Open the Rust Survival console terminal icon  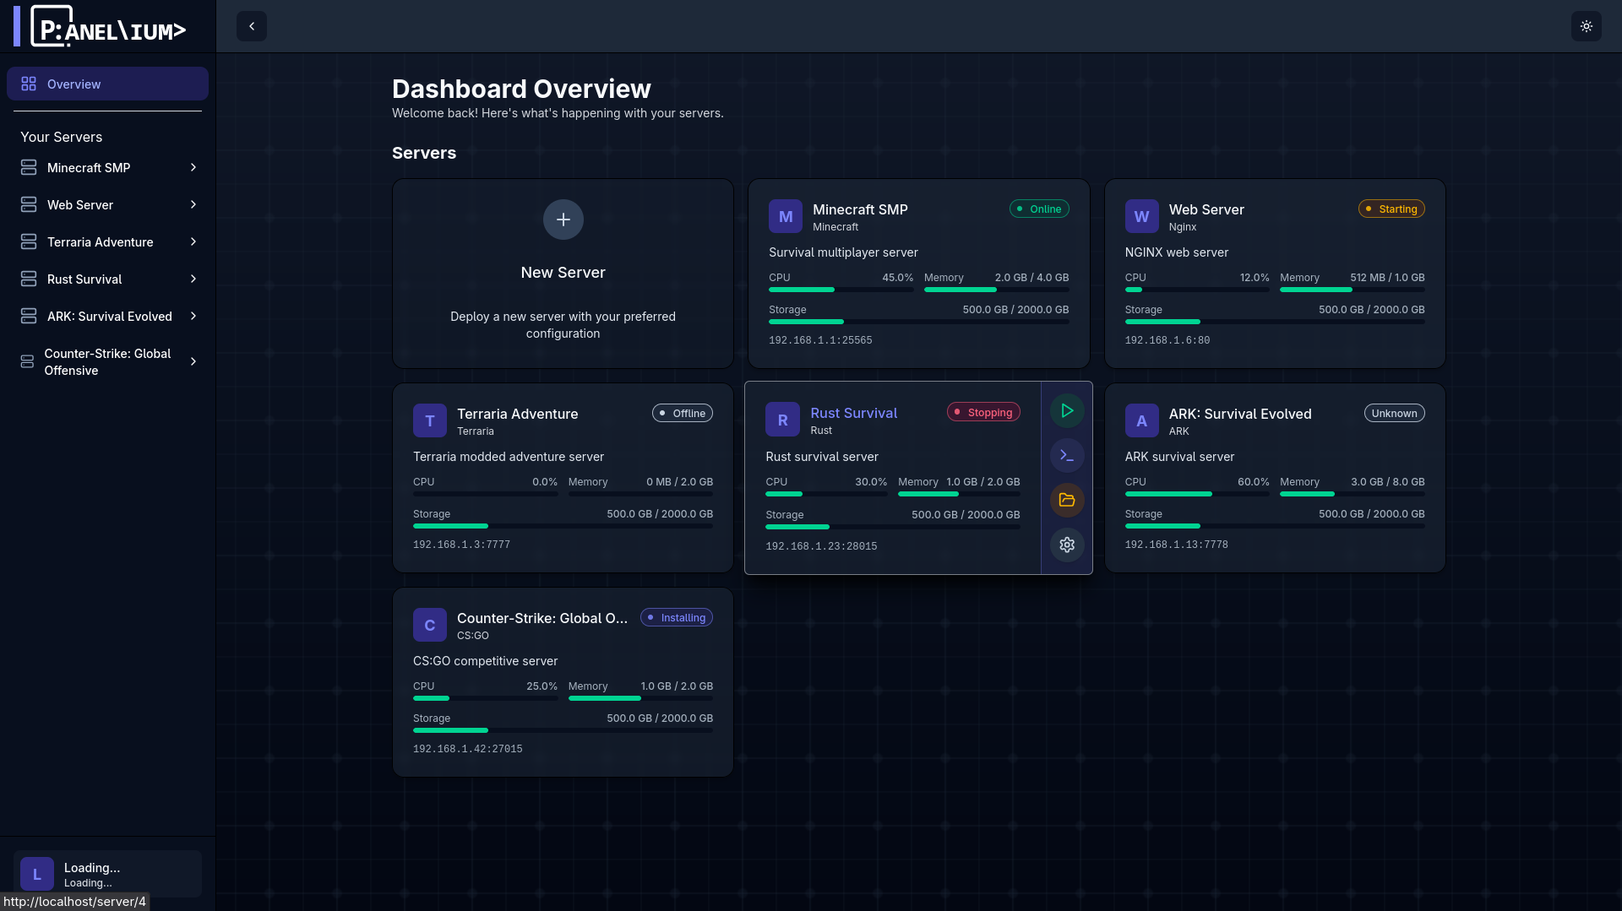[1066, 454]
